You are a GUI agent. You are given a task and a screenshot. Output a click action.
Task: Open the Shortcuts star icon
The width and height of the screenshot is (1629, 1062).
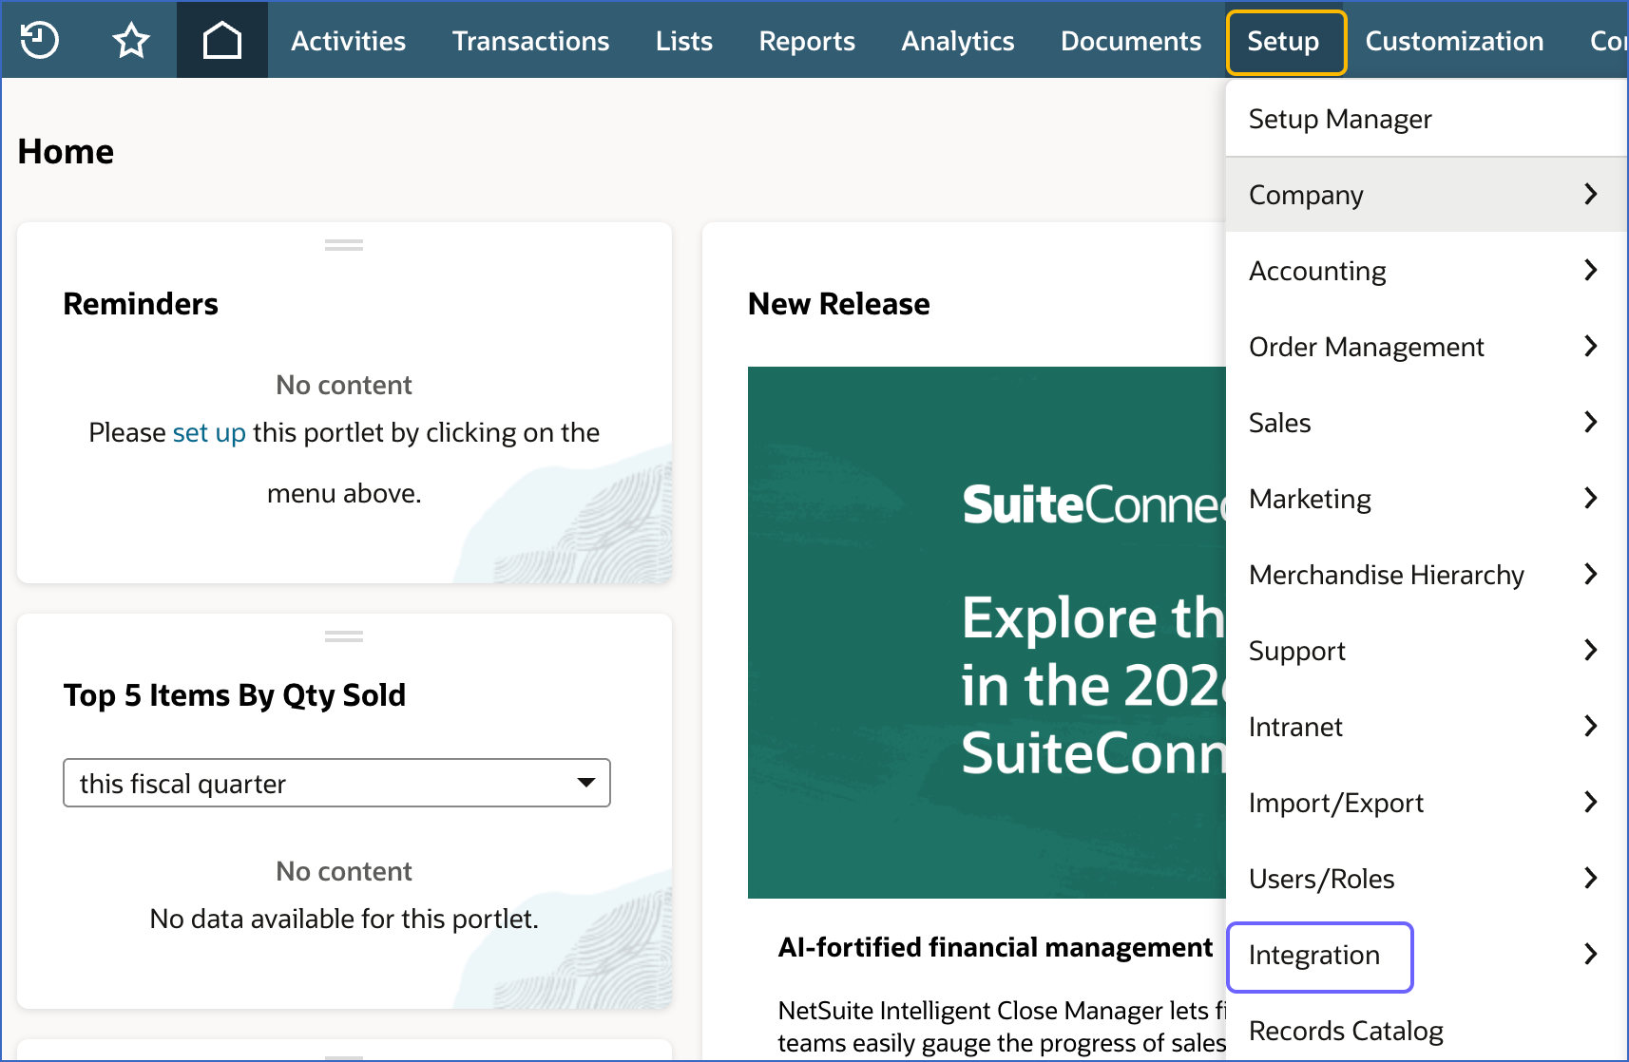click(131, 40)
